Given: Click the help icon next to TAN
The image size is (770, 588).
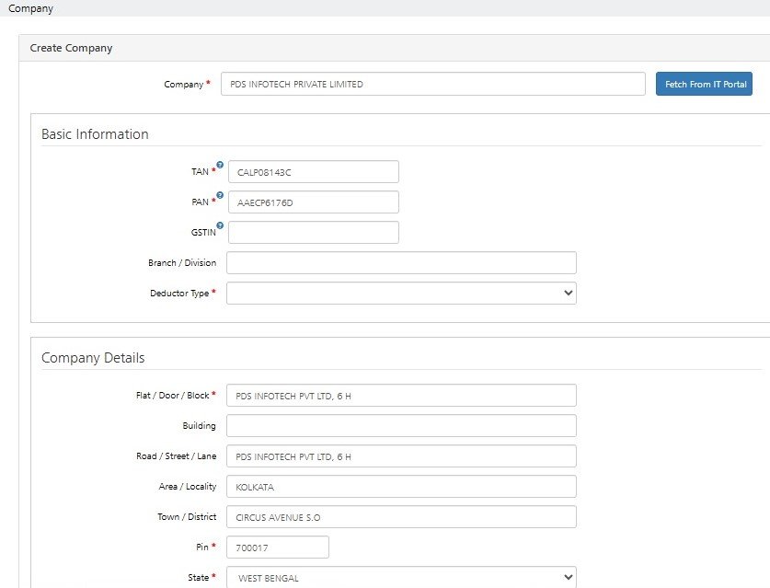Looking at the screenshot, I should click(220, 165).
